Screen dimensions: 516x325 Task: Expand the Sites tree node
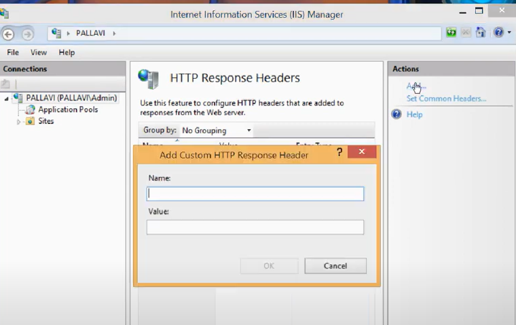(x=18, y=122)
